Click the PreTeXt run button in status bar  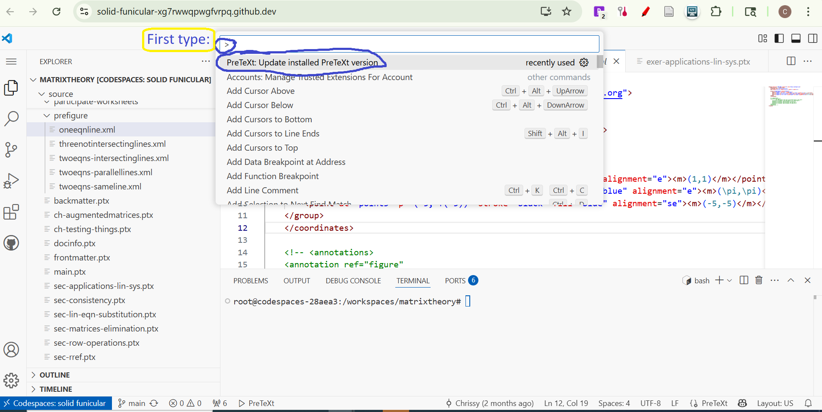[x=257, y=403]
